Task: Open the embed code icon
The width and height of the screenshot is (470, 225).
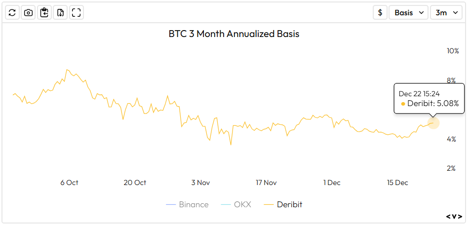Action: click(454, 216)
